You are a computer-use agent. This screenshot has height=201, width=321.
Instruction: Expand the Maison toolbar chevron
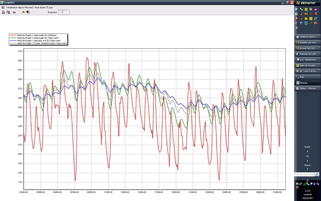click(x=307, y=169)
